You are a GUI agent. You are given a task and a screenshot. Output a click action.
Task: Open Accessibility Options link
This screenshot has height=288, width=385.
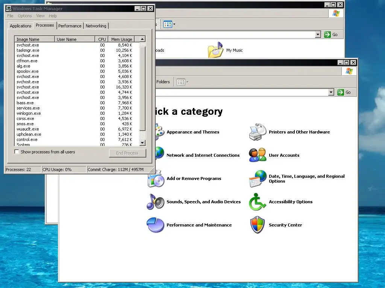point(291,202)
